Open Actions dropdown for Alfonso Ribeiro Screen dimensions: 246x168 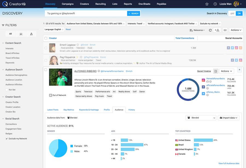pyautogui.click(x=227, y=71)
